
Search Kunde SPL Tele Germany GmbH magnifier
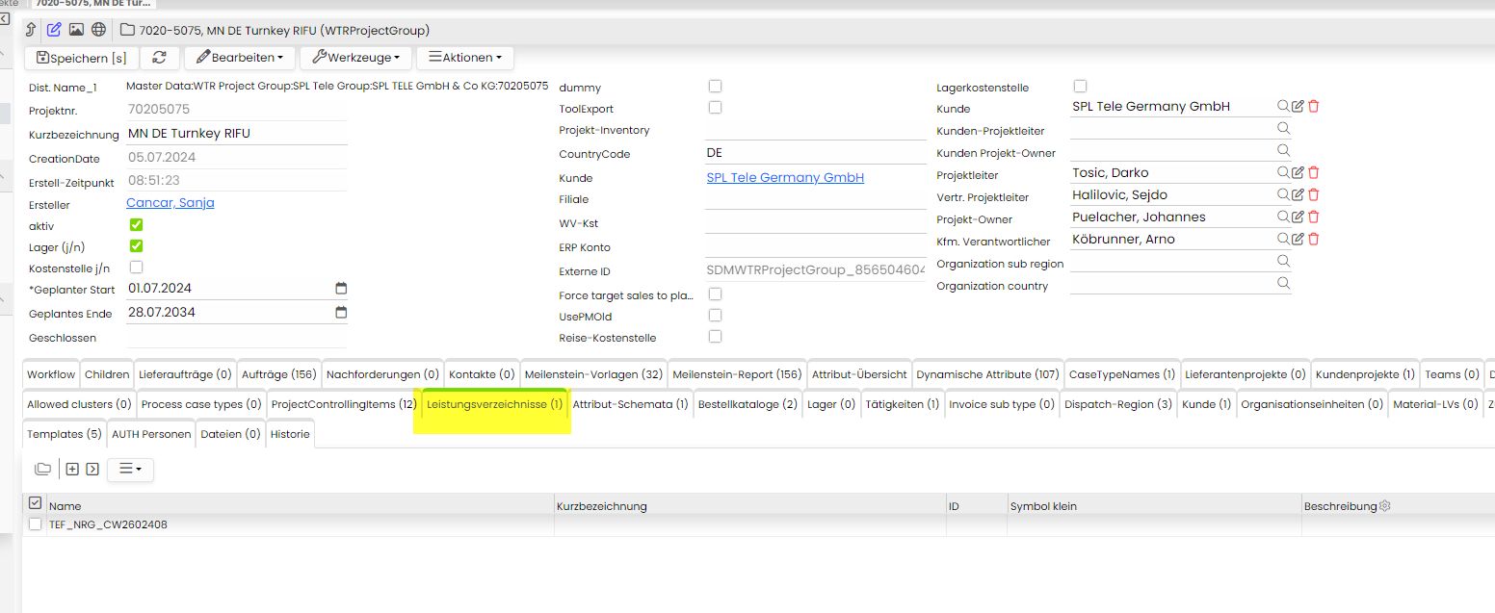1283,106
